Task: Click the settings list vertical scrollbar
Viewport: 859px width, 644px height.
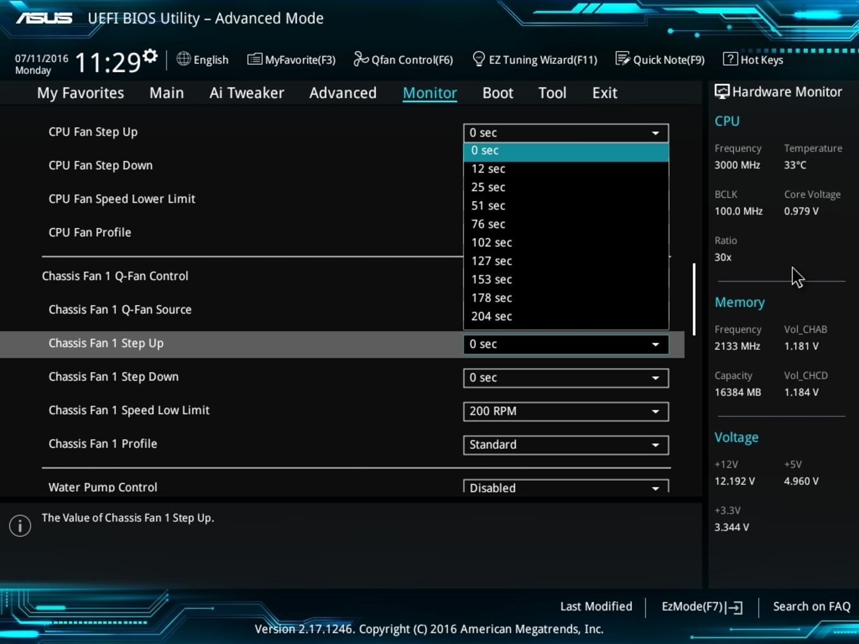Action: 694,299
